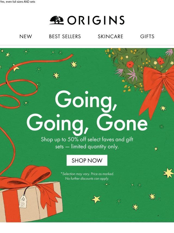Viewport: 174px width, 233px height.
Task: Click the SHOP NOW button
Action: coord(87,160)
